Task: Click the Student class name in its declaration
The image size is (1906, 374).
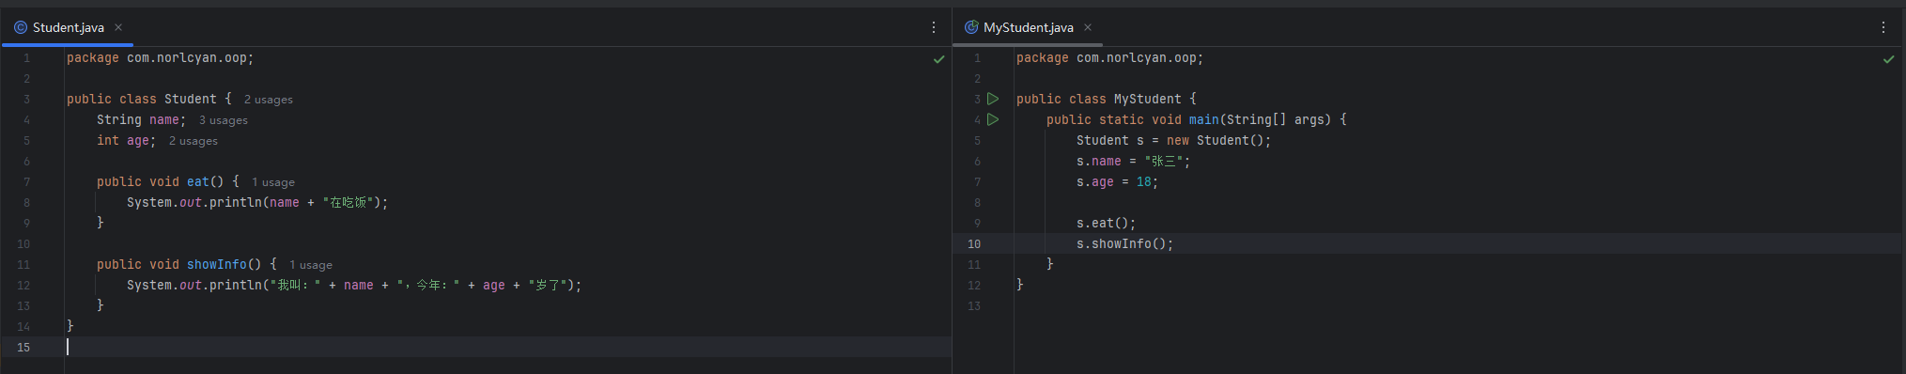Action: (191, 99)
